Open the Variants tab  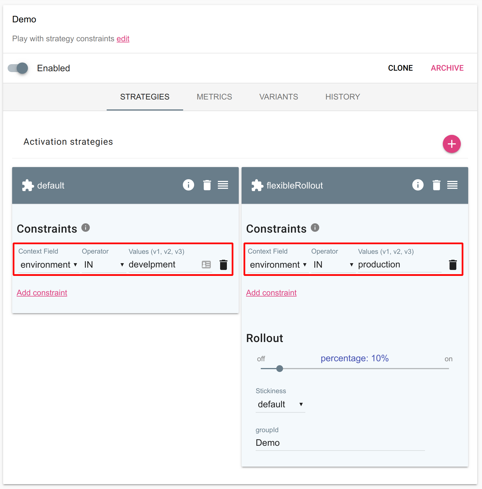pos(279,97)
